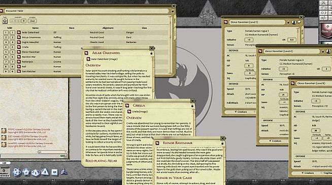Click link icon beside Elenor Ravenhair story title
The image size is (332, 185).
(157, 143)
